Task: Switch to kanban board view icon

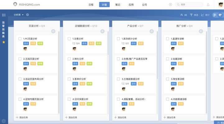Action: tap(220, 15)
